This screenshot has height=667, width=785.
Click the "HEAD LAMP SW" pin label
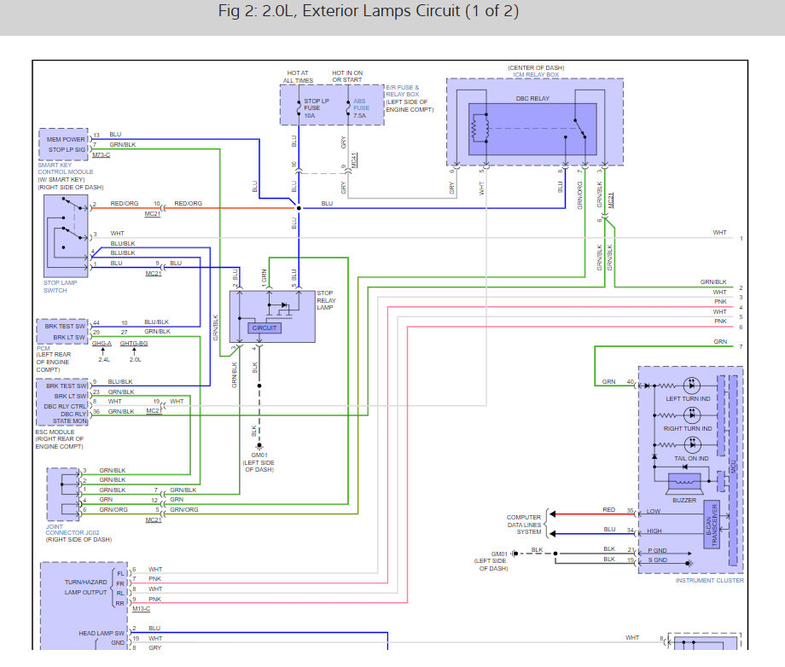[x=102, y=634]
